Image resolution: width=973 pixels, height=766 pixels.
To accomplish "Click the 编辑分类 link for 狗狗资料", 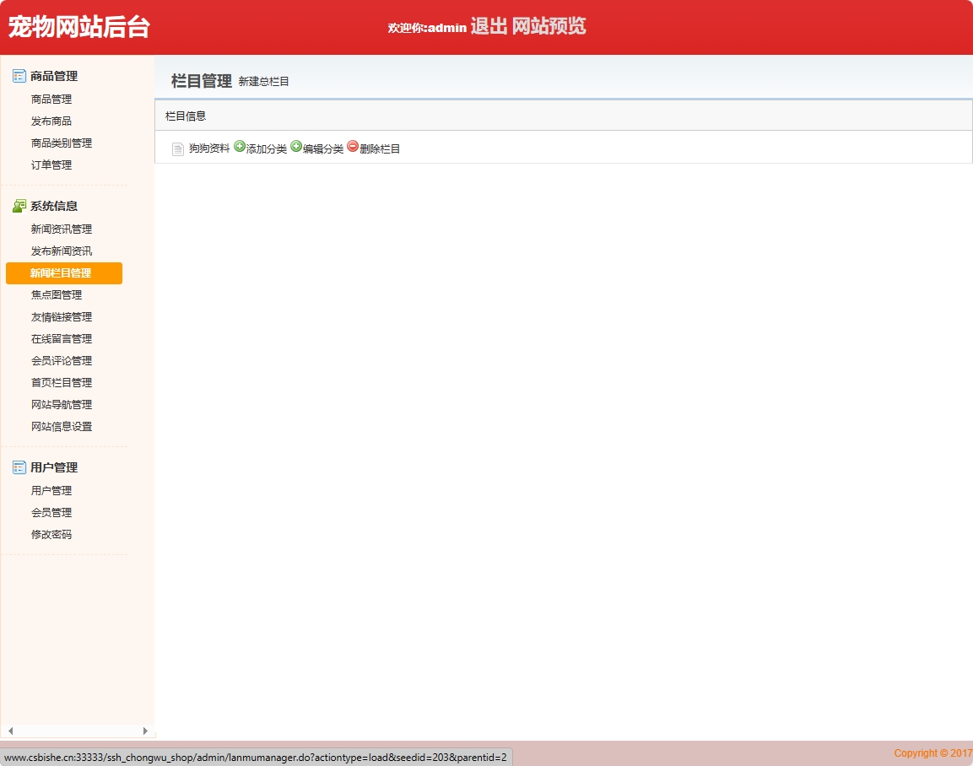I will (x=323, y=148).
